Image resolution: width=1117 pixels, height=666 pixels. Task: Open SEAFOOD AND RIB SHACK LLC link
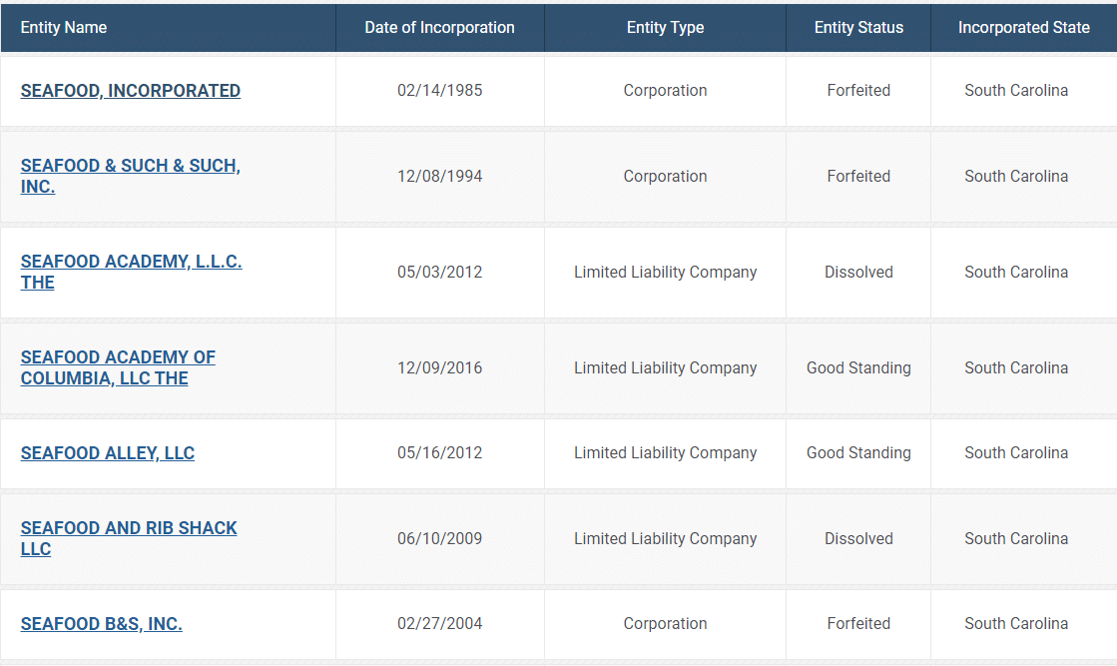point(129,528)
